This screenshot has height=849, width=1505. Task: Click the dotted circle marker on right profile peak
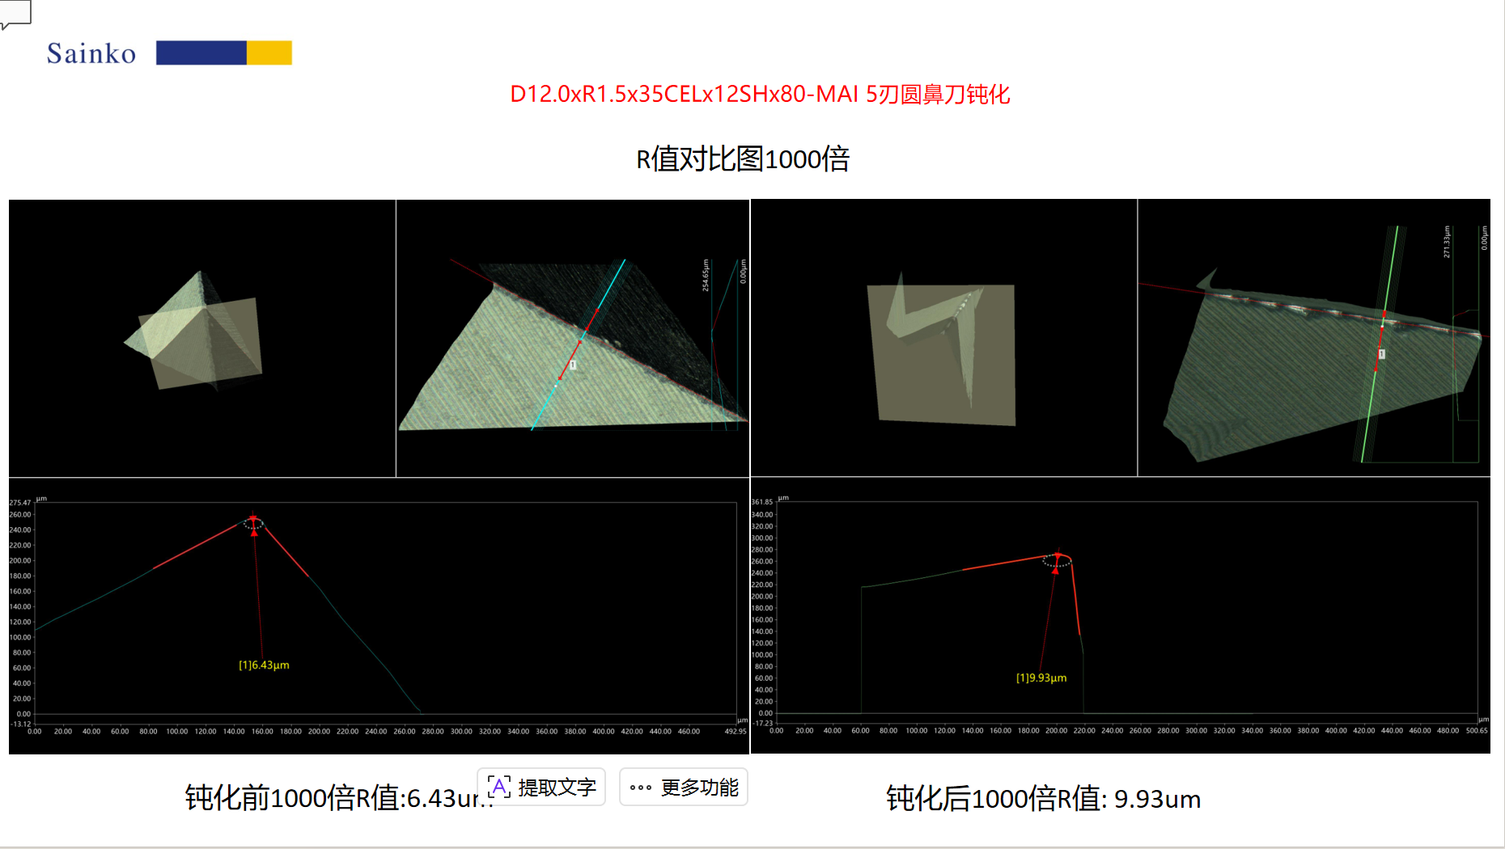click(1056, 560)
